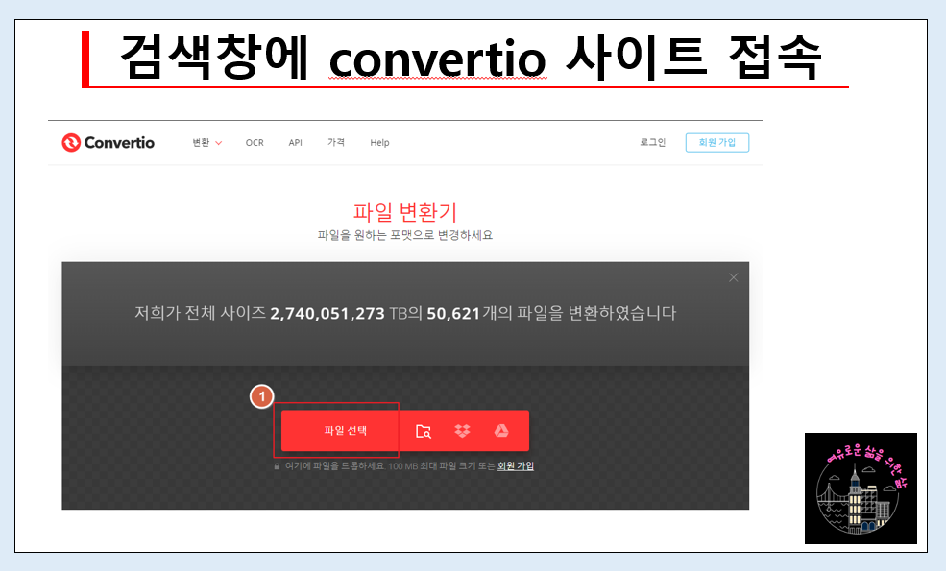Image resolution: width=946 pixels, height=571 pixels.
Task: Open the API menu item
Action: click(x=295, y=143)
